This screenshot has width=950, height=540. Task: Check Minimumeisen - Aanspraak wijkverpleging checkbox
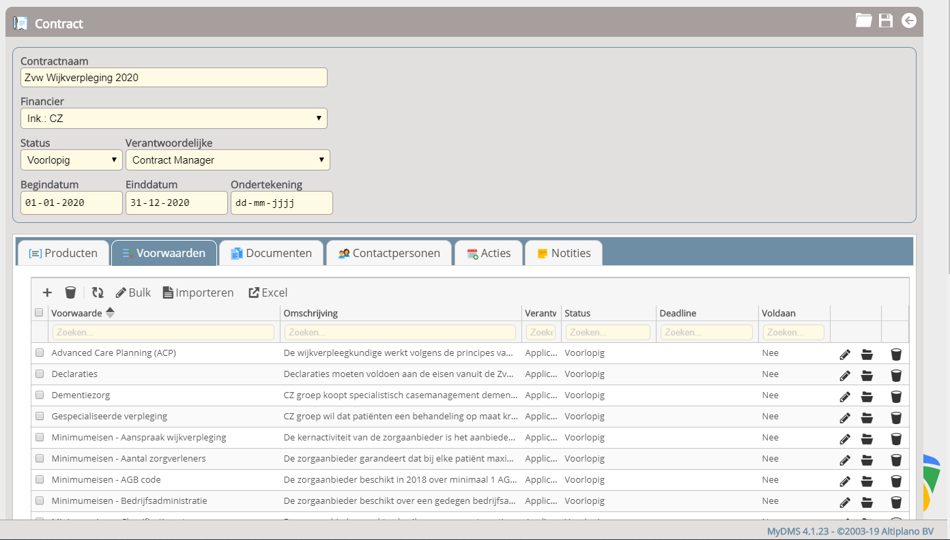(40, 437)
